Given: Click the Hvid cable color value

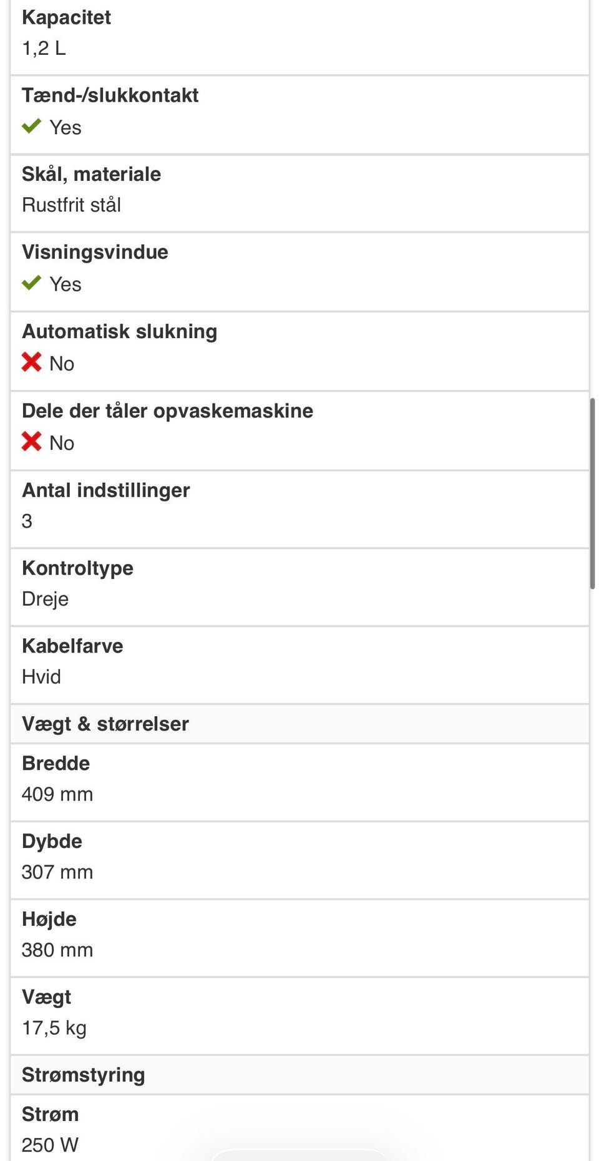Looking at the screenshot, I should coord(42,677).
